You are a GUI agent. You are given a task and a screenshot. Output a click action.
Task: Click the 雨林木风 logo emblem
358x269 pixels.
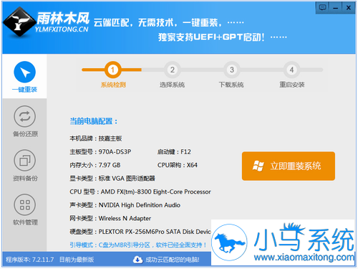point(19,22)
